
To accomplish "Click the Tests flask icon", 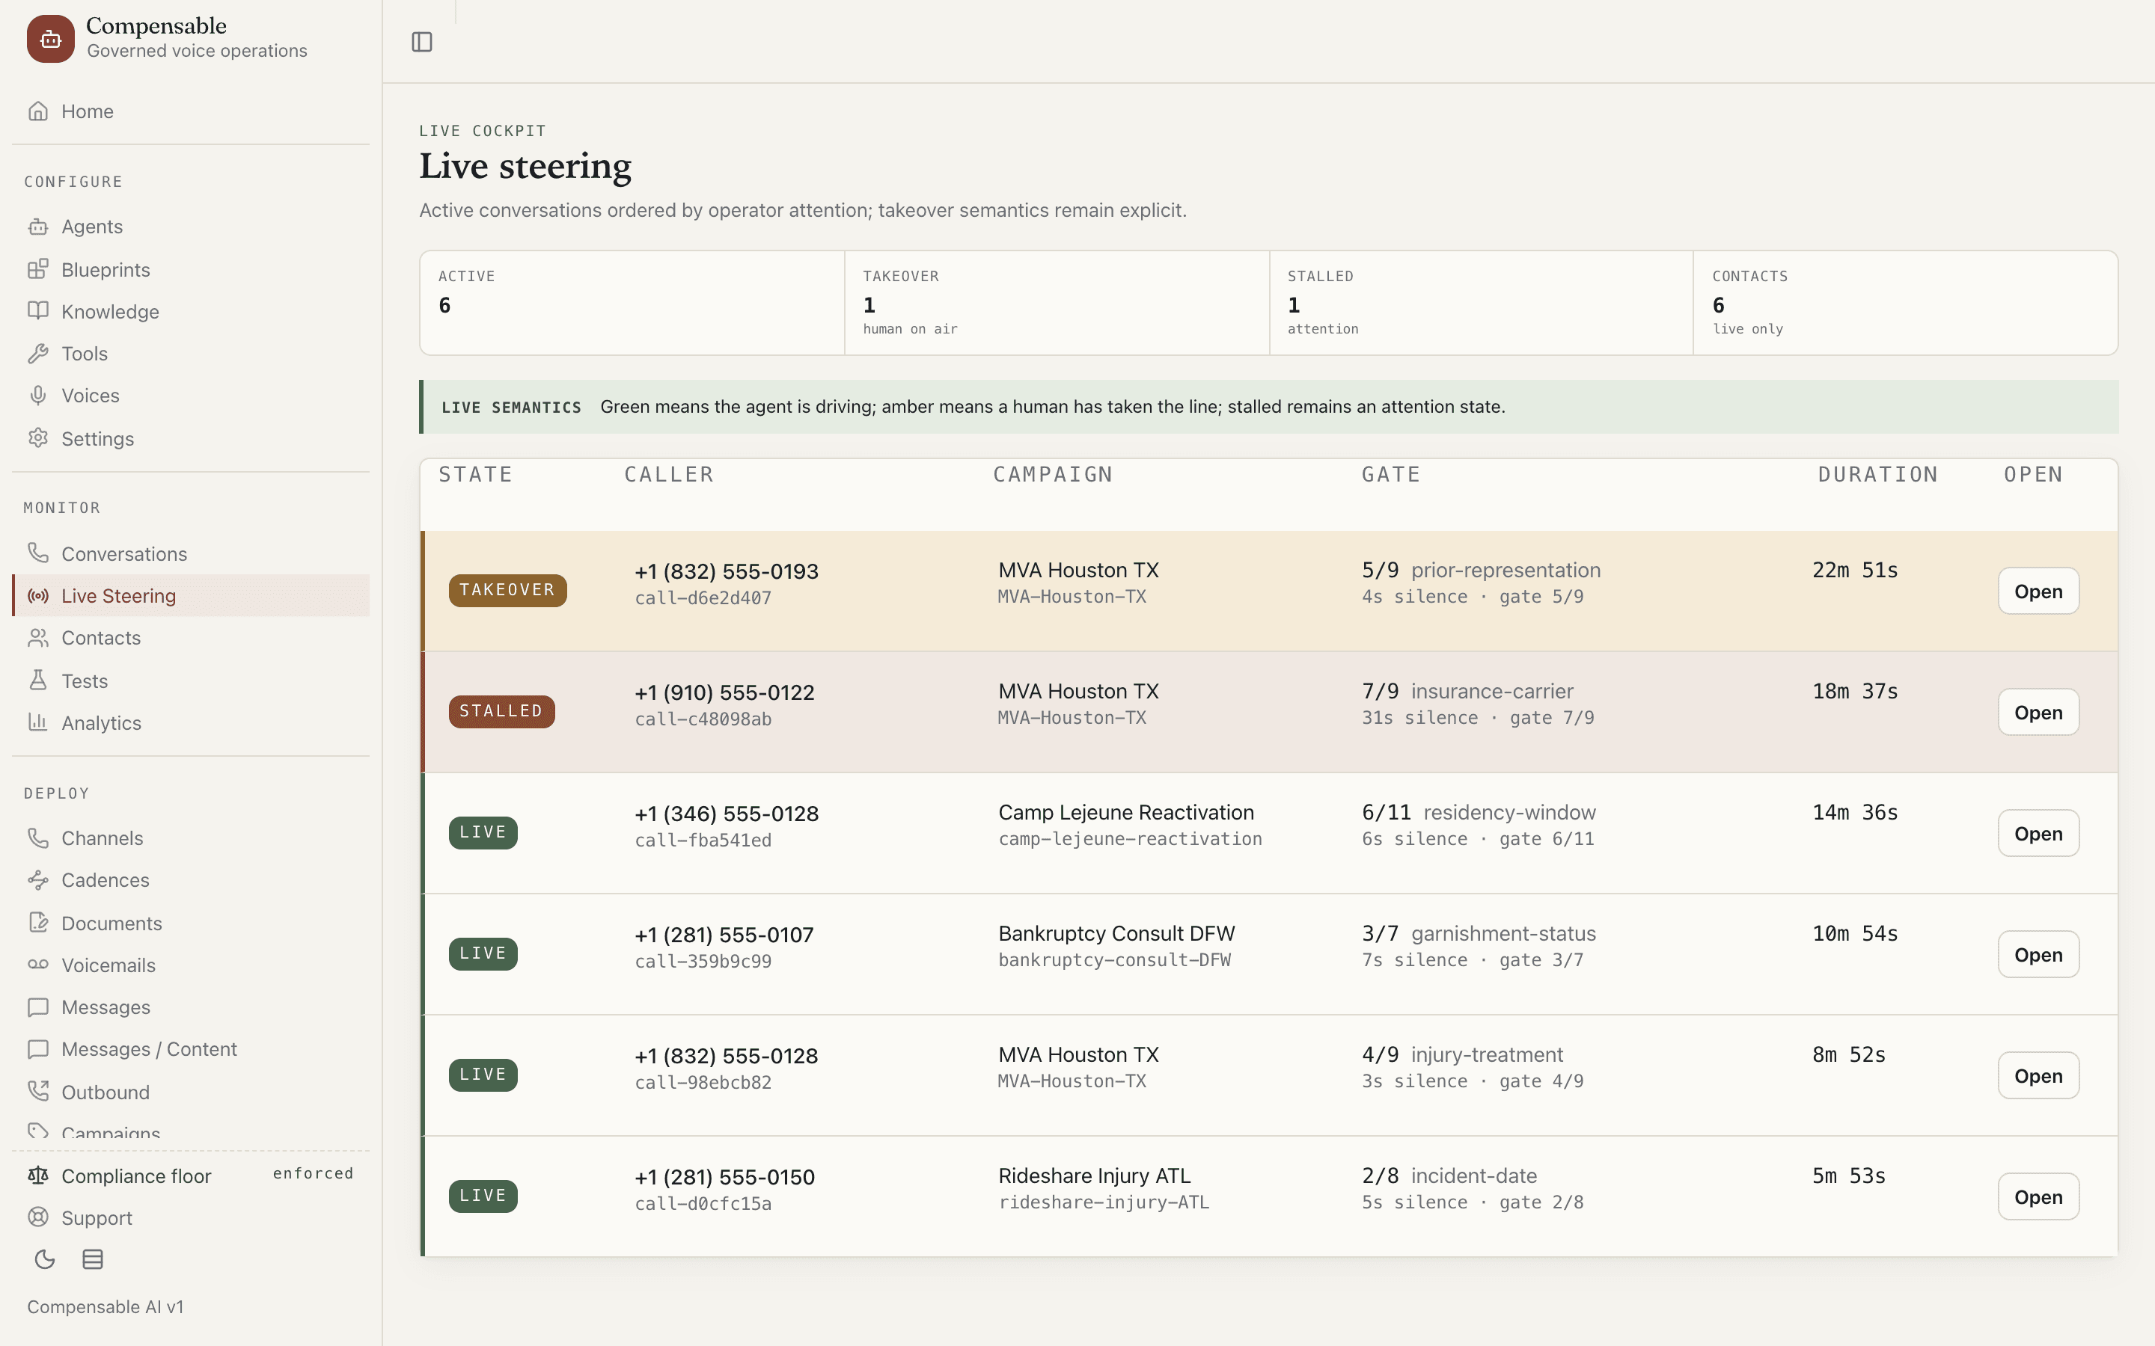I will point(38,681).
